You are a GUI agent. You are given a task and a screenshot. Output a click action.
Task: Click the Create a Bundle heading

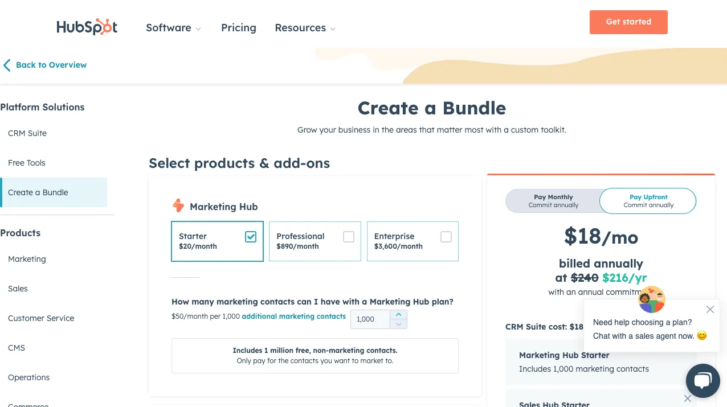[x=432, y=108]
